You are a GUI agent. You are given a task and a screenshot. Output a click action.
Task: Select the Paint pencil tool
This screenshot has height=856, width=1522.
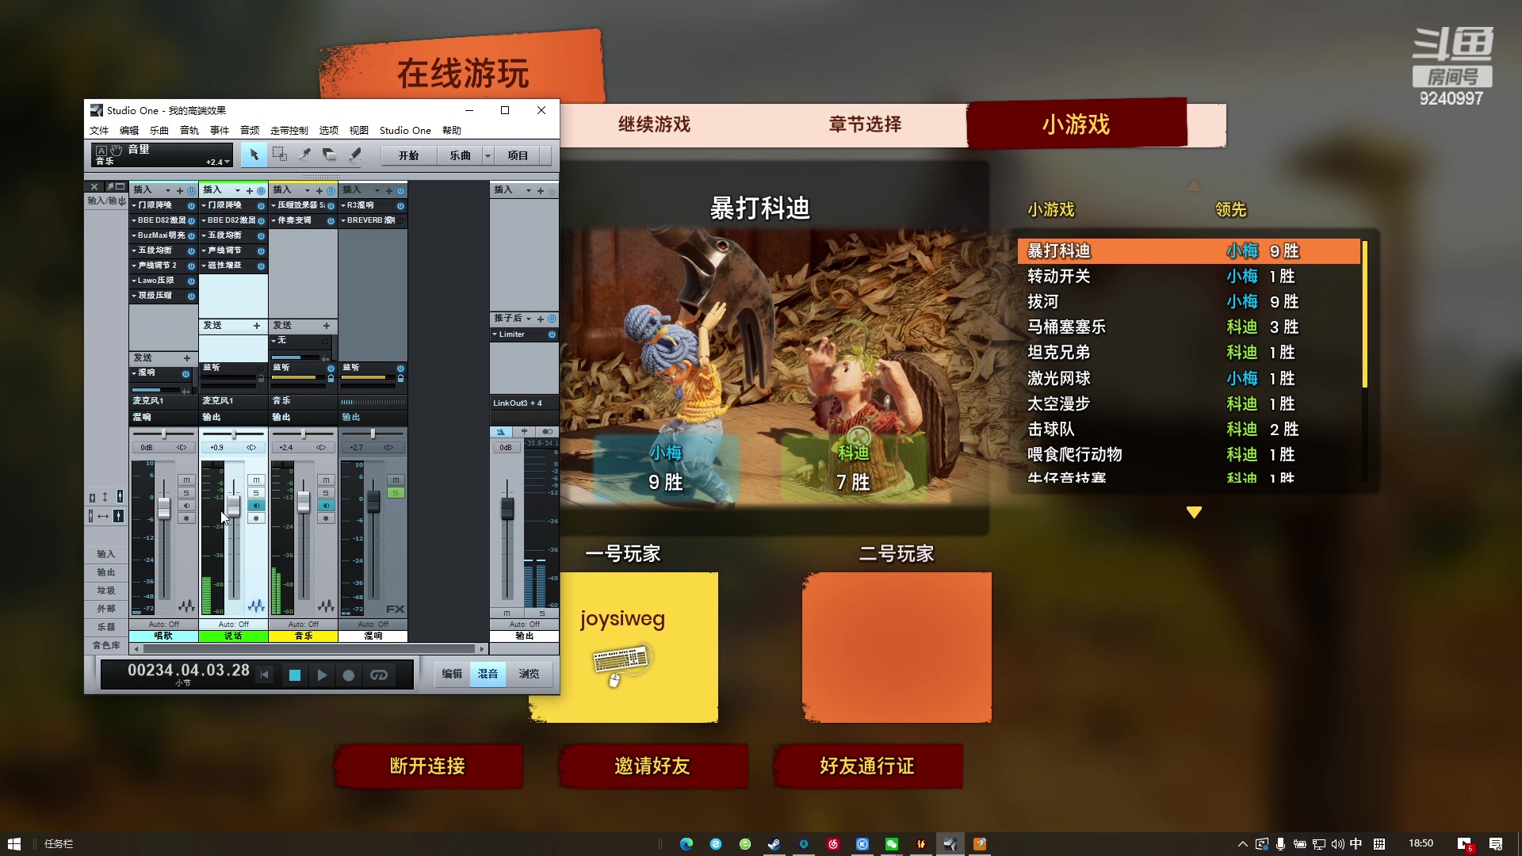pyautogui.click(x=354, y=155)
